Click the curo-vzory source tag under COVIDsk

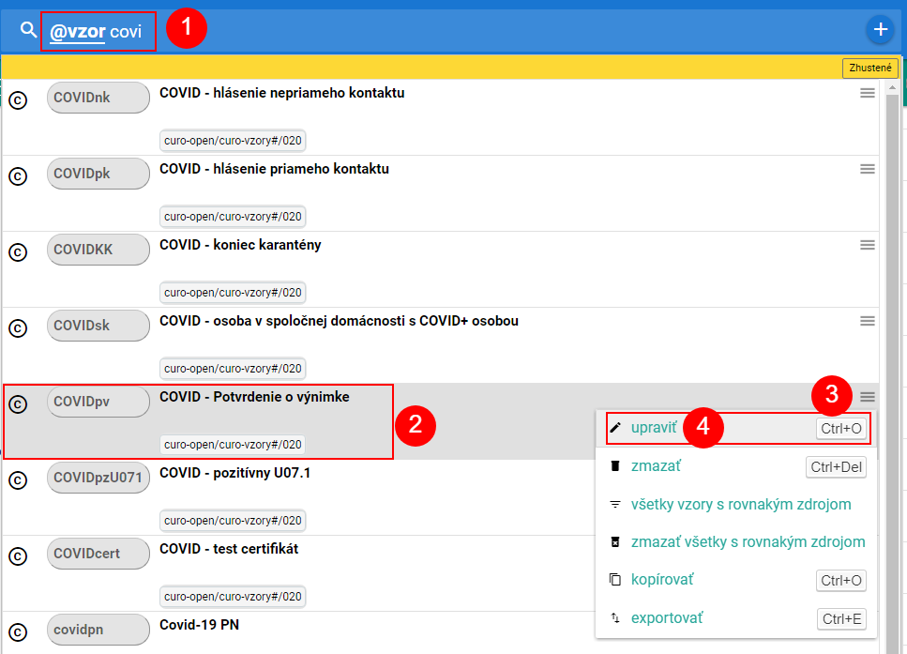[x=233, y=369]
